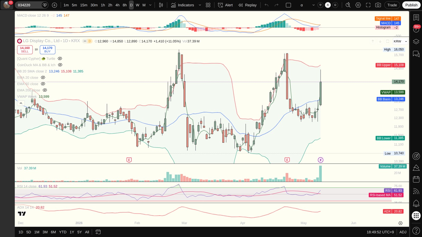This screenshot has width=422, height=237.
Task: Click the Publish button
Action: (x=411, y=5)
